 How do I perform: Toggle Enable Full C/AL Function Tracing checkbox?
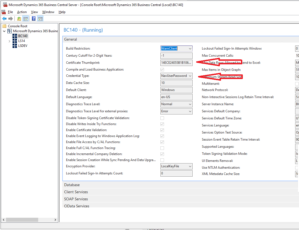click(x=162, y=148)
